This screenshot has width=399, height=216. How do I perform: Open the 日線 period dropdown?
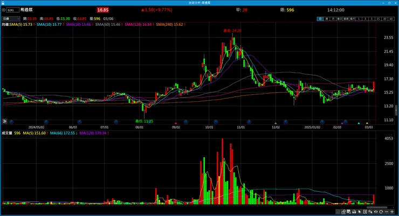tap(11, 18)
